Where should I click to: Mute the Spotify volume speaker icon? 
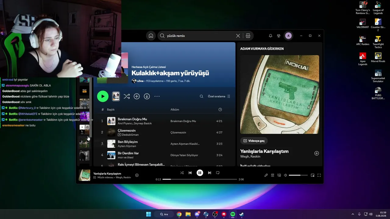[x=285, y=175]
